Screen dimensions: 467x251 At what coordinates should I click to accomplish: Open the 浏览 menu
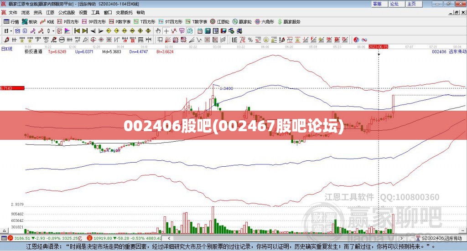click(x=26, y=12)
